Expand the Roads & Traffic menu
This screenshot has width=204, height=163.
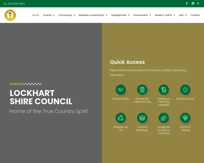[x=165, y=15]
